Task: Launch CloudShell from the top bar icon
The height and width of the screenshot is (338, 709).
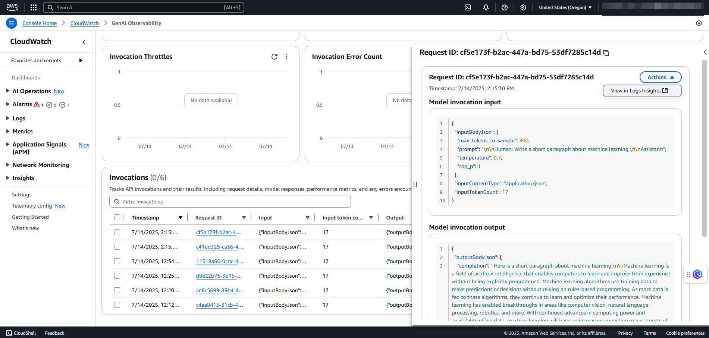Action: [467, 7]
